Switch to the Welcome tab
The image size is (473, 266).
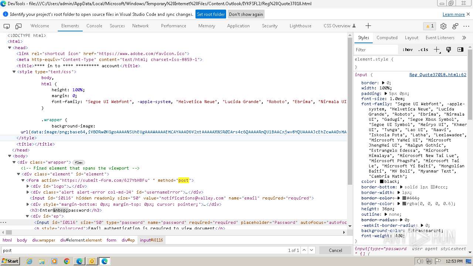tap(40, 26)
